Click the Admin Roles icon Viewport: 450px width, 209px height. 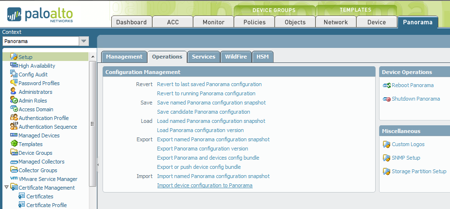(x=14, y=100)
